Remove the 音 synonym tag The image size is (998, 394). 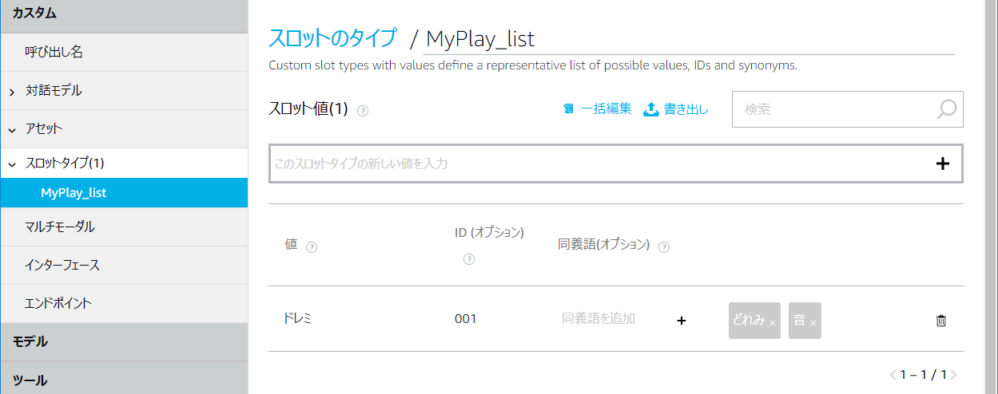coord(813,323)
